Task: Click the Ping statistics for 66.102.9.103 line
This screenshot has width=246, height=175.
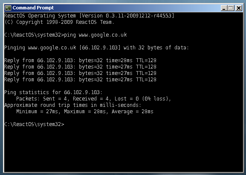Action: tap(53, 92)
